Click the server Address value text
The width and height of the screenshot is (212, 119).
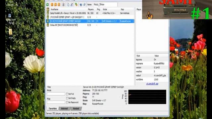tap(100, 90)
